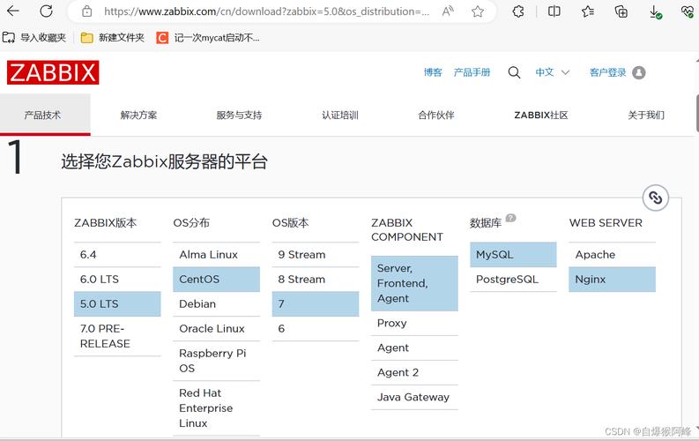Open the 合作伙伴 menu
The width and height of the screenshot is (699, 441).
pos(436,115)
